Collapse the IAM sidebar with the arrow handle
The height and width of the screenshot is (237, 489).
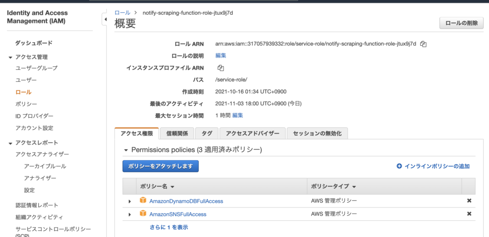(105, 20)
